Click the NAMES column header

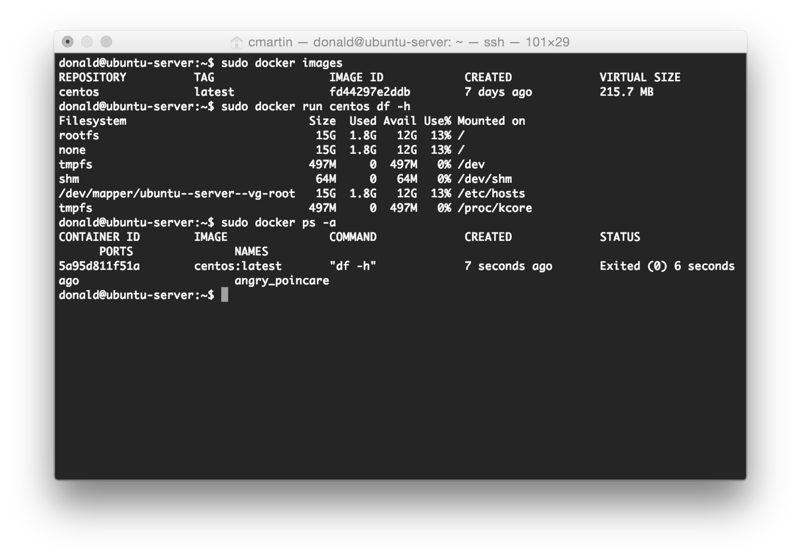pos(251,252)
